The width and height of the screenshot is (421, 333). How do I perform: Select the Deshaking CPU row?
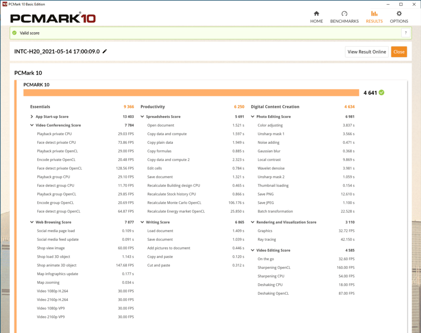click(x=306, y=284)
